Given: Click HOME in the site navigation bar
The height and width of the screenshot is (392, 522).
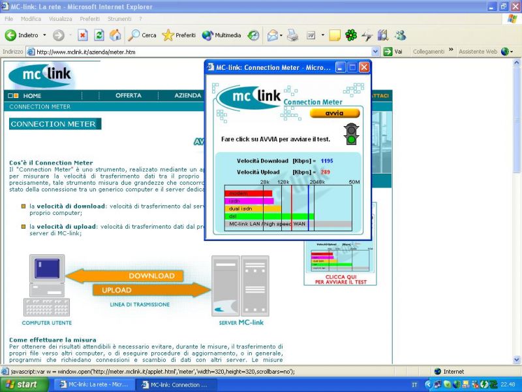Looking at the screenshot, I should pyautogui.click(x=32, y=95).
